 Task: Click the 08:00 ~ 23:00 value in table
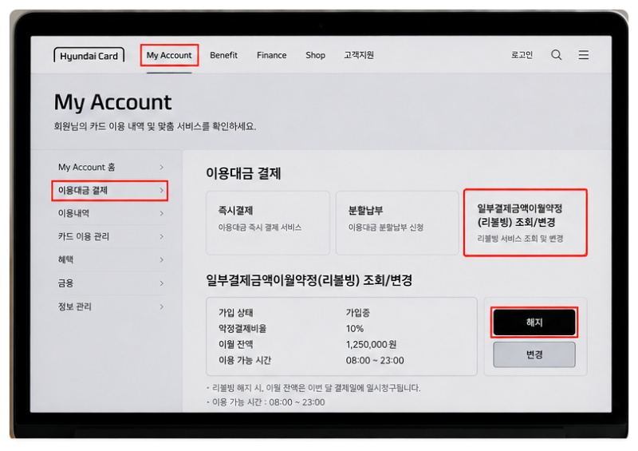click(375, 360)
